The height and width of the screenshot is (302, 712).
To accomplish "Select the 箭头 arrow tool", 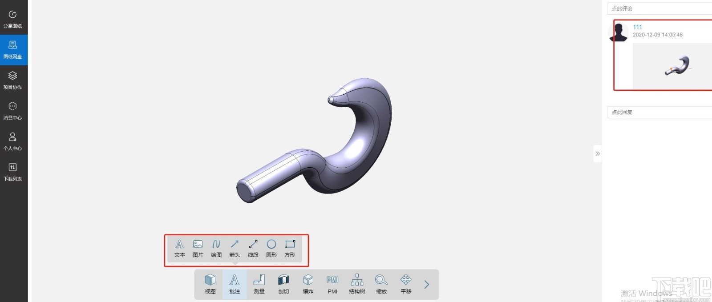I will [x=235, y=249].
